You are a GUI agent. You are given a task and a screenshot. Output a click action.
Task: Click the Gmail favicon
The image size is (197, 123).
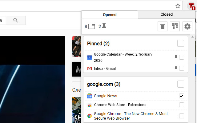pyautogui.click(x=90, y=68)
